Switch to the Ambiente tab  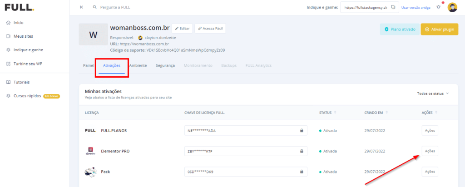coord(138,65)
